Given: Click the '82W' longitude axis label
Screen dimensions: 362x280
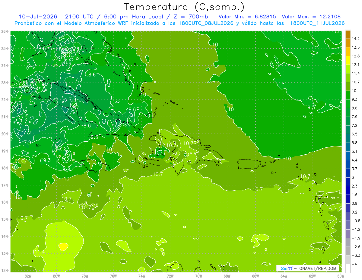Looking at the screenshot, I should 28,276.
